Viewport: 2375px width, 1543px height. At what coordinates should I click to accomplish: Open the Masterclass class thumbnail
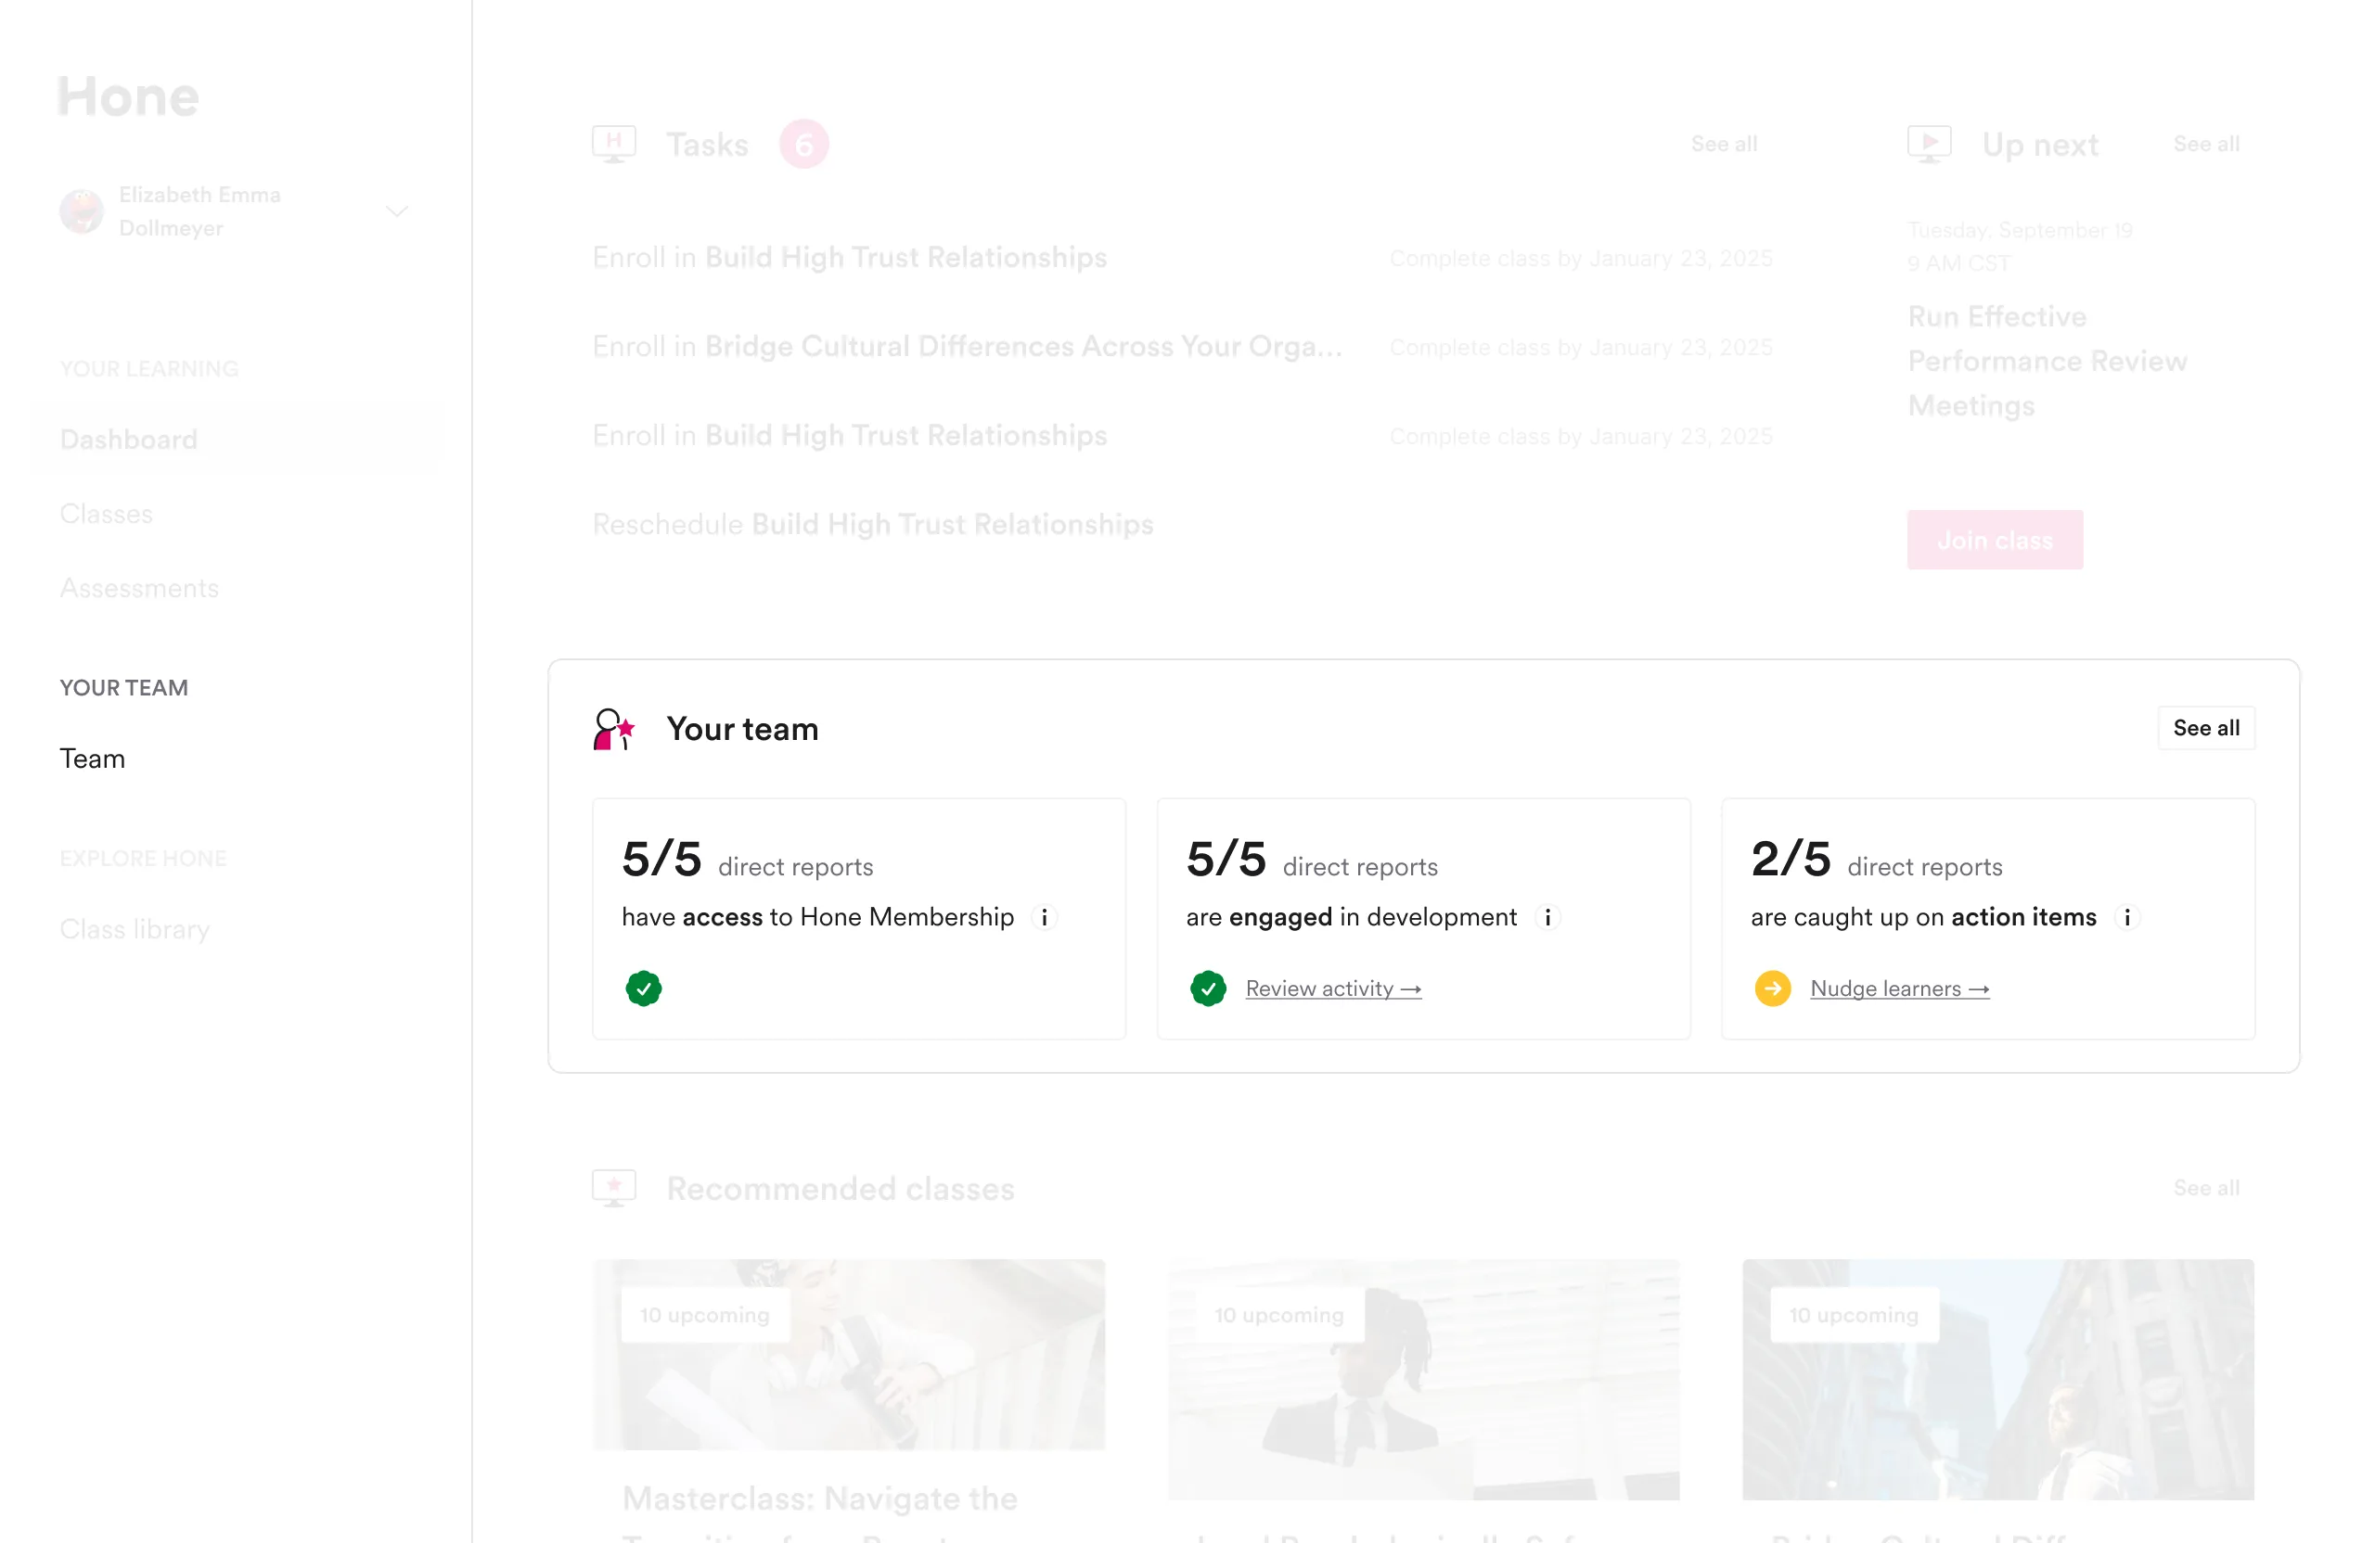848,1354
